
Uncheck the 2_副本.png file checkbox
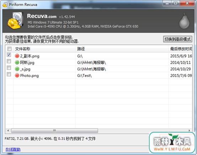click(9, 55)
